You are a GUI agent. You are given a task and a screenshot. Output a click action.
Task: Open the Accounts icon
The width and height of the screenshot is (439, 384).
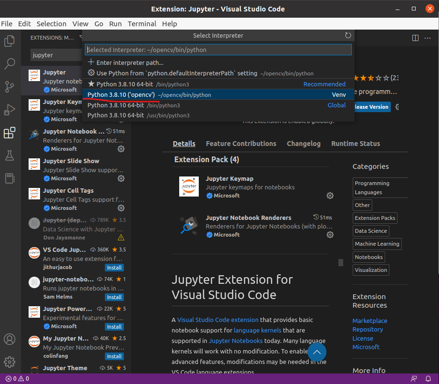point(10,339)
